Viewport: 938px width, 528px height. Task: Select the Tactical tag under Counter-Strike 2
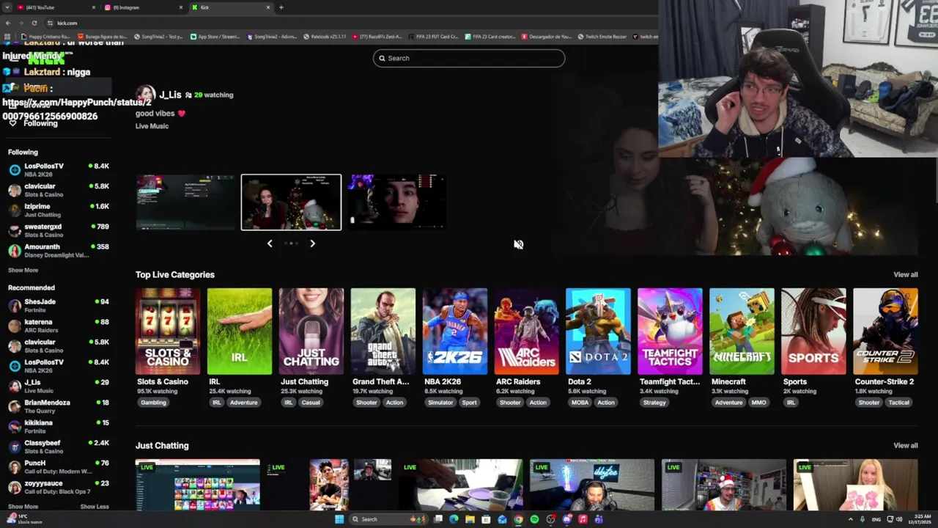[898, 403]
